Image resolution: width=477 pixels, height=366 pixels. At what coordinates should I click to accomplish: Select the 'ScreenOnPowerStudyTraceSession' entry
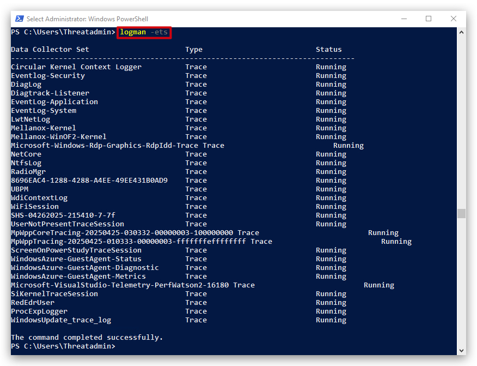click(76, 250)
